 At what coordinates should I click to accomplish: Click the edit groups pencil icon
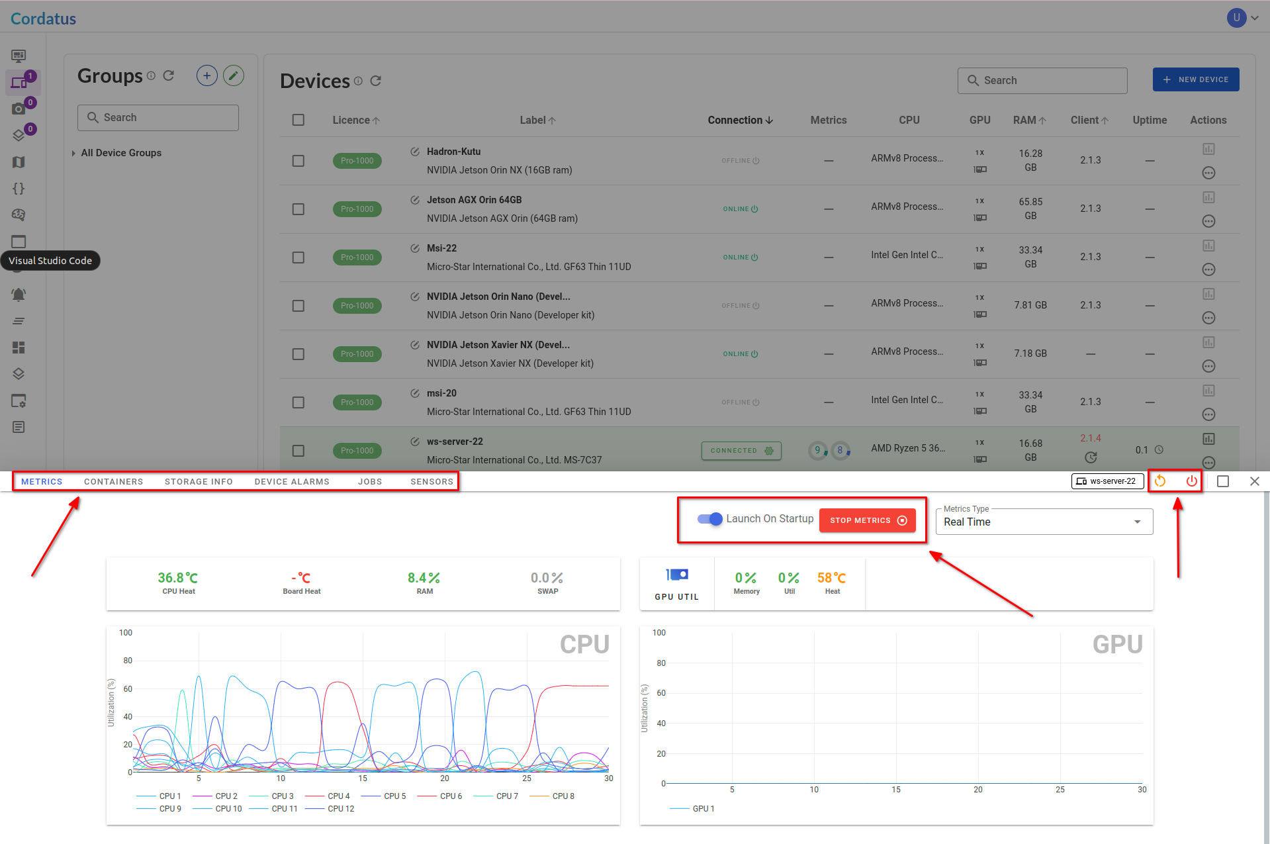pos(234,76)
